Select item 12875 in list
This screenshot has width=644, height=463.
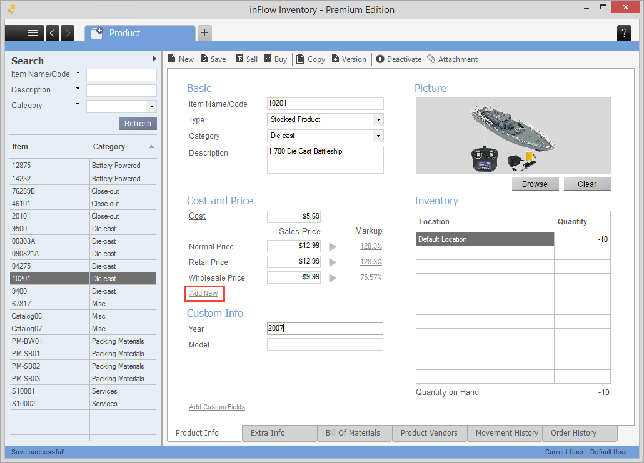[x=83, y=166]
